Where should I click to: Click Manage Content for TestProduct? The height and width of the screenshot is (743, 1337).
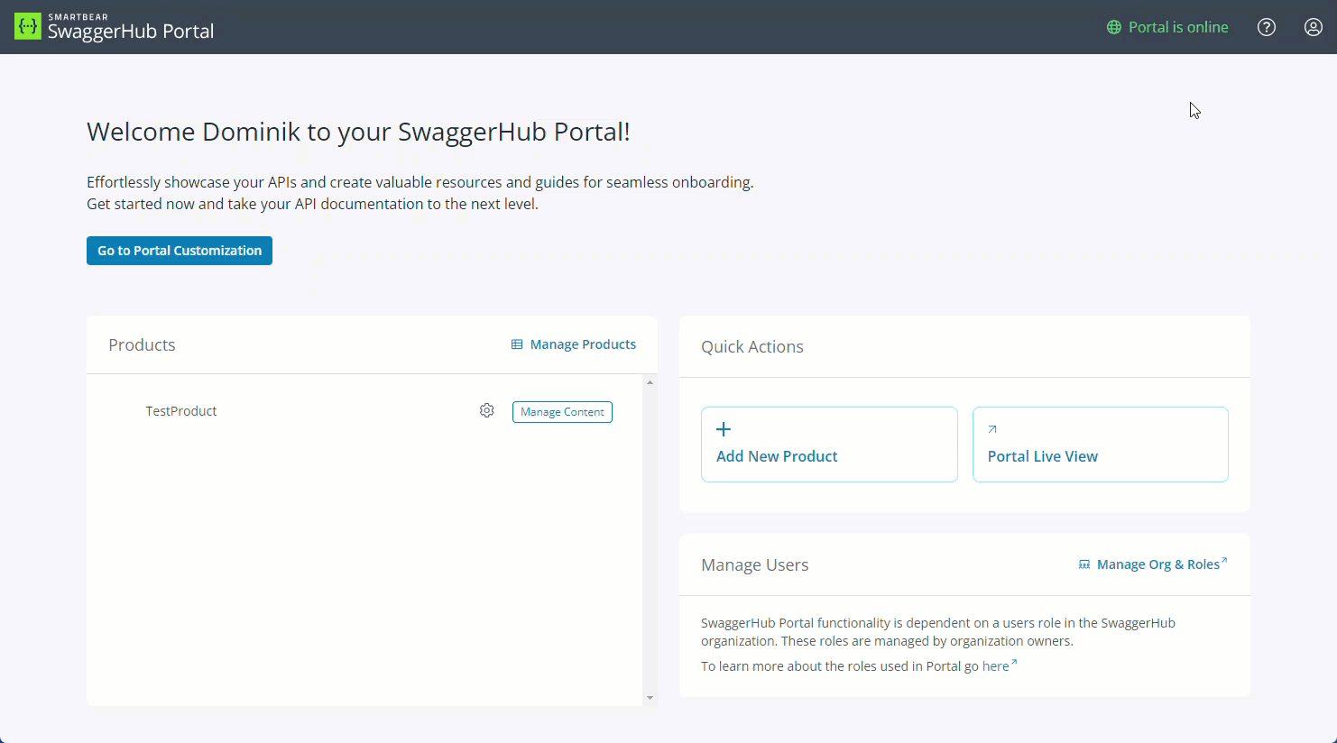coord(562,411)
